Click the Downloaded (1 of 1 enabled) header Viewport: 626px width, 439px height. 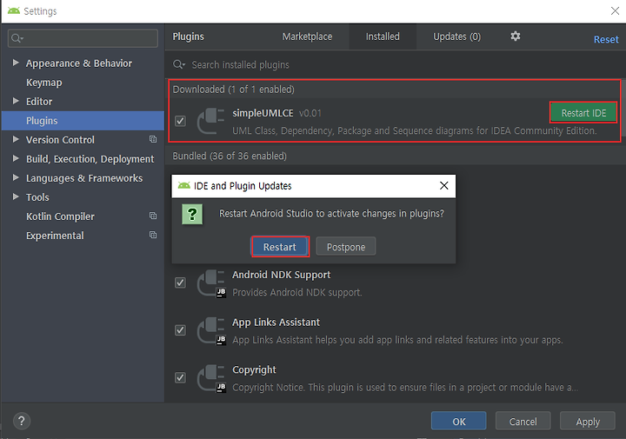[233, 90]
